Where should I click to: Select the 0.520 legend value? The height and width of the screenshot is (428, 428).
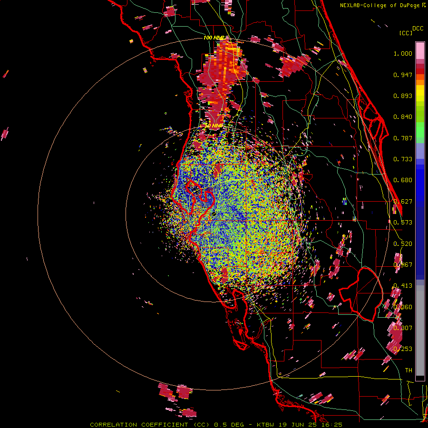[403, 244]
